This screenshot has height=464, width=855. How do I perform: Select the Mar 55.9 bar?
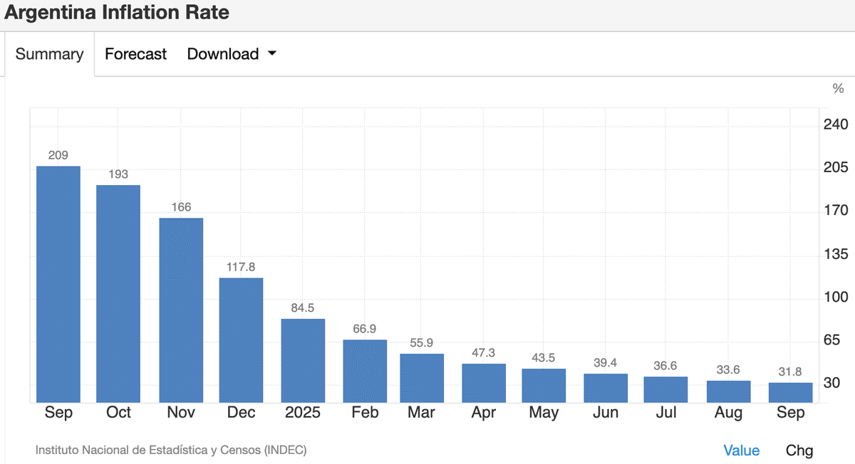coord(422,378)
